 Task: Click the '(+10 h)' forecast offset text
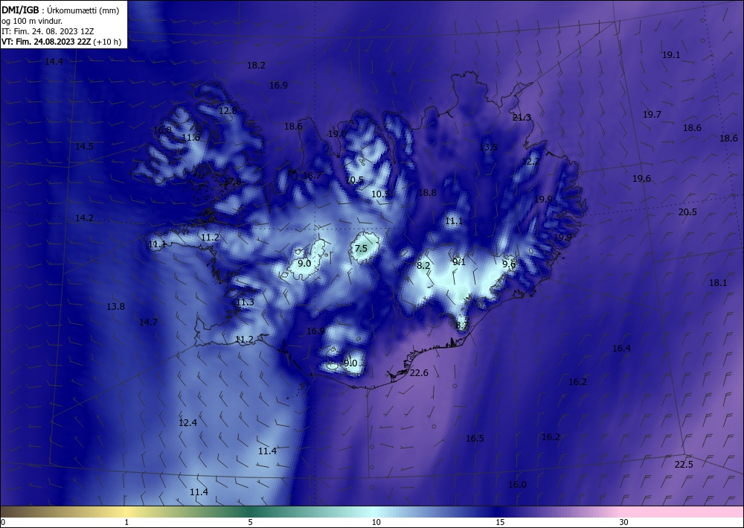pos(107,42)
